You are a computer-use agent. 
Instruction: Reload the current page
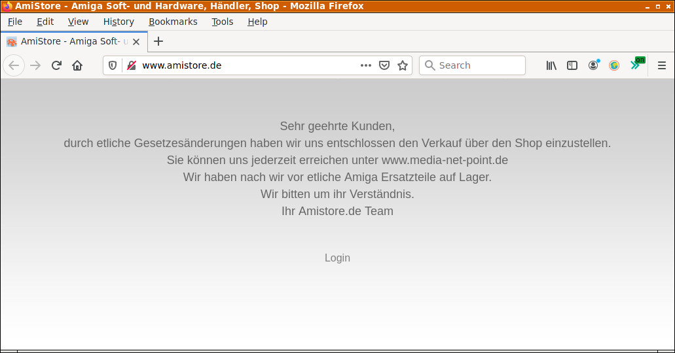pyautogui.click(x=56, y=65)
